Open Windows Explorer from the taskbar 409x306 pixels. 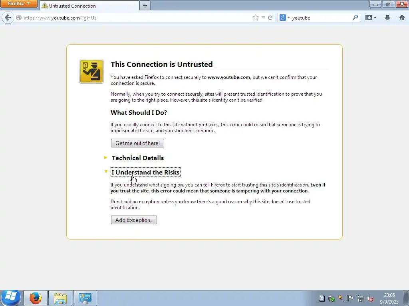point(60,298)
